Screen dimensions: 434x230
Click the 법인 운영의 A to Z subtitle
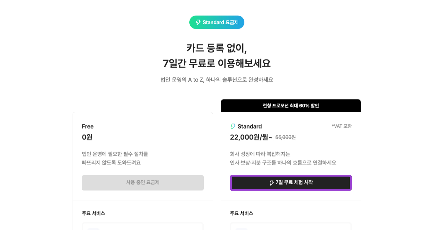[x=217, y=80]
